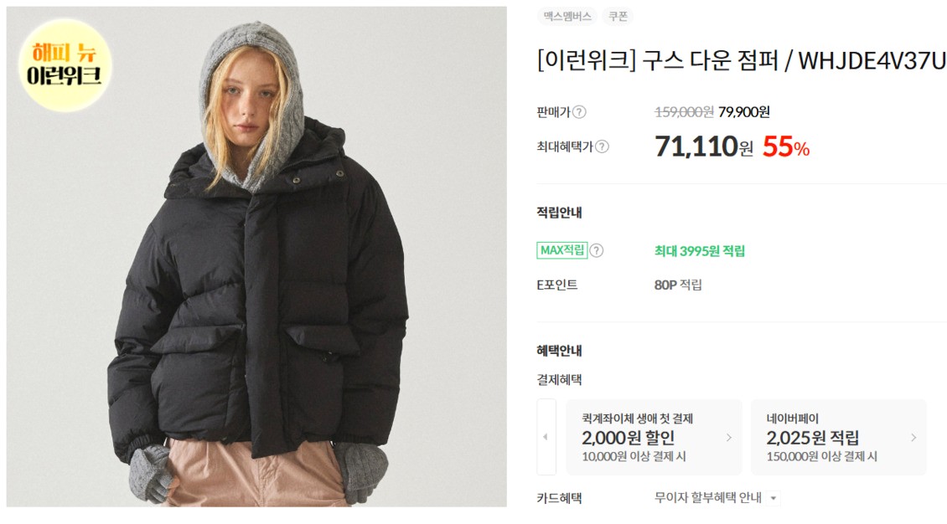Click the green MAX적립 badge
The height and width of the screenshot is (524, 947).
561,250
